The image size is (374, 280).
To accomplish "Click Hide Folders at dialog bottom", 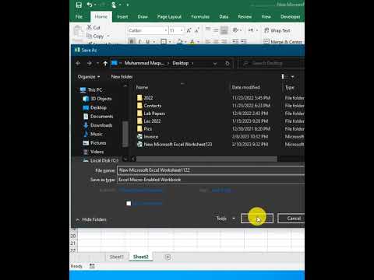I will pyautogui.click(x=91, y=219).
